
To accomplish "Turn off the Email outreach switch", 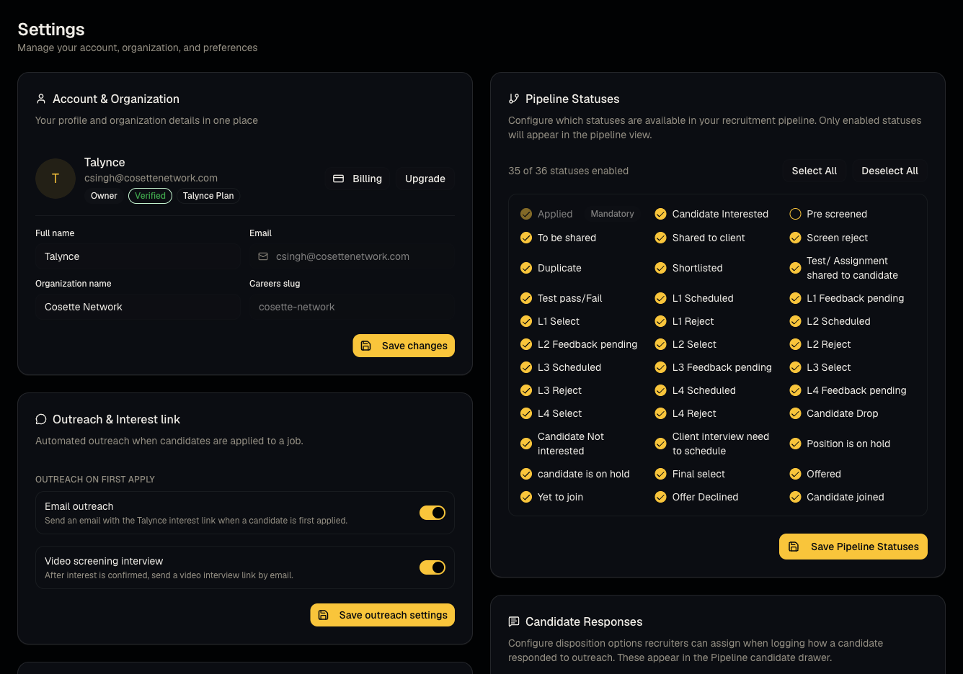I will [x=432, y=513].
